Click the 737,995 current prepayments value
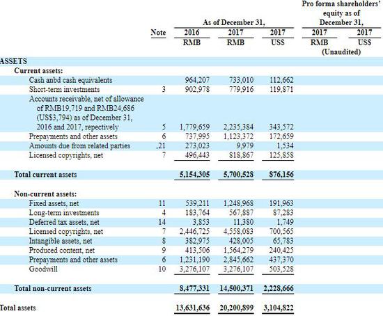This screenshot has width=383, height=316. (197, 136)
